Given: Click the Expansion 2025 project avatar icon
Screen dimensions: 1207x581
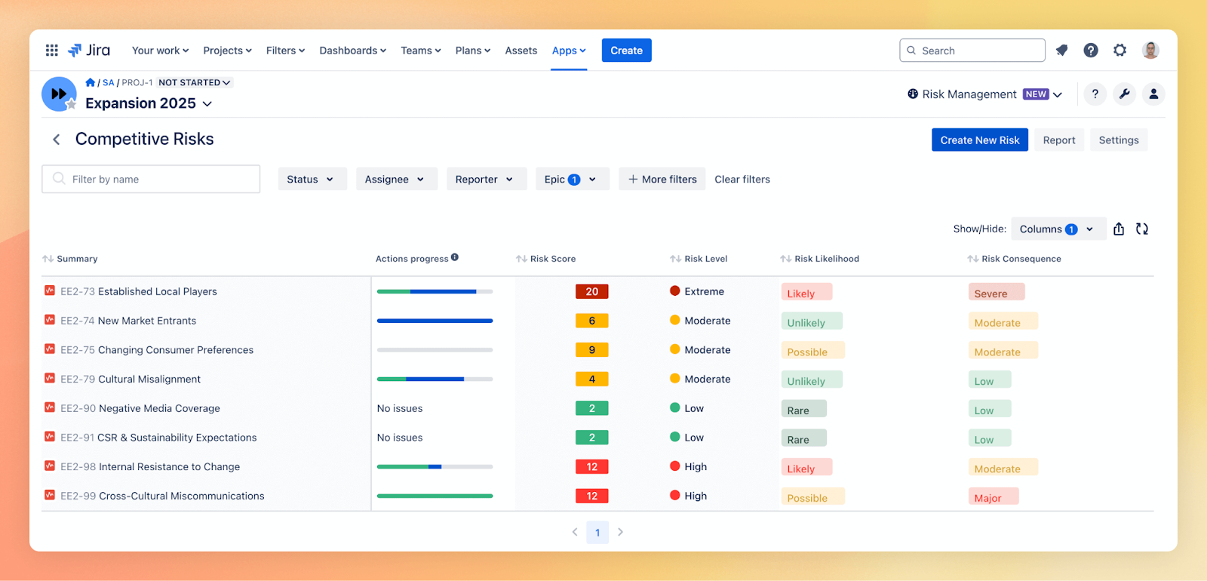Looking at the screenshot, I should click(x=59, y=94).
